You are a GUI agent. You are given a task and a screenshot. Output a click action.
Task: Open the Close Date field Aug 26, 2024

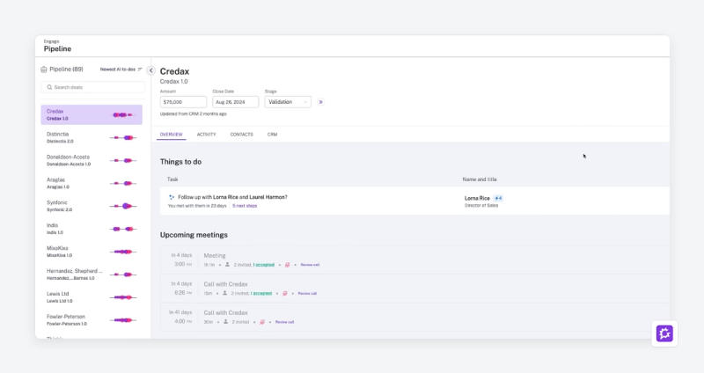[235, 102]
